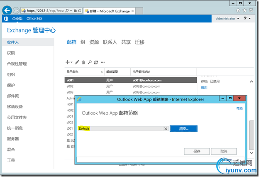Screen dimensions: 259x177
Task: Open the address bar search dropdown arrow
Action: (x=71, y=10)
